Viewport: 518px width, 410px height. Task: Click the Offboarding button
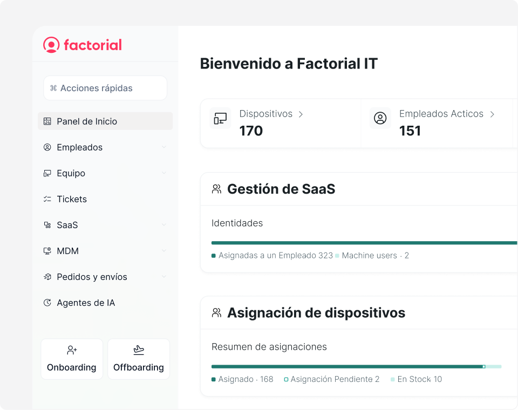click(x=139, y=359)
